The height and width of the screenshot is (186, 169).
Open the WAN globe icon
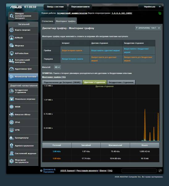12,107
